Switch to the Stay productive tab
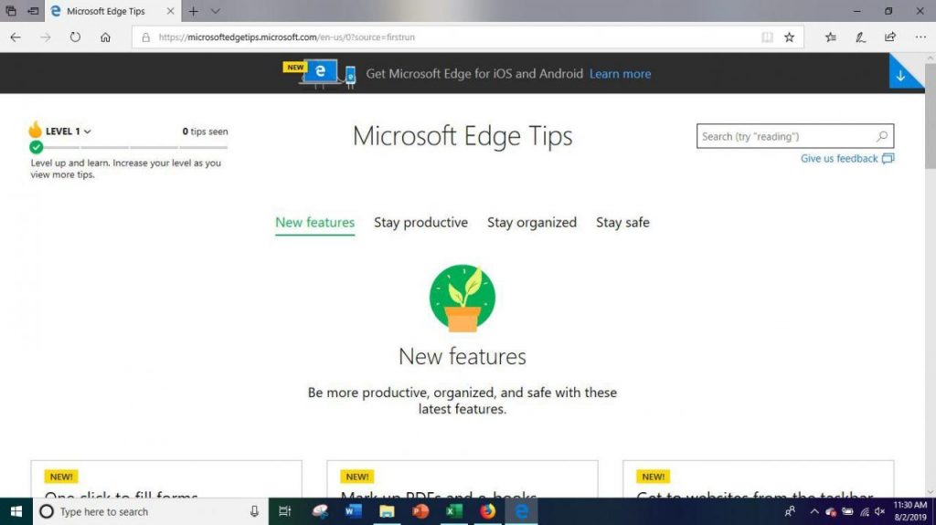 coord(420,223)
